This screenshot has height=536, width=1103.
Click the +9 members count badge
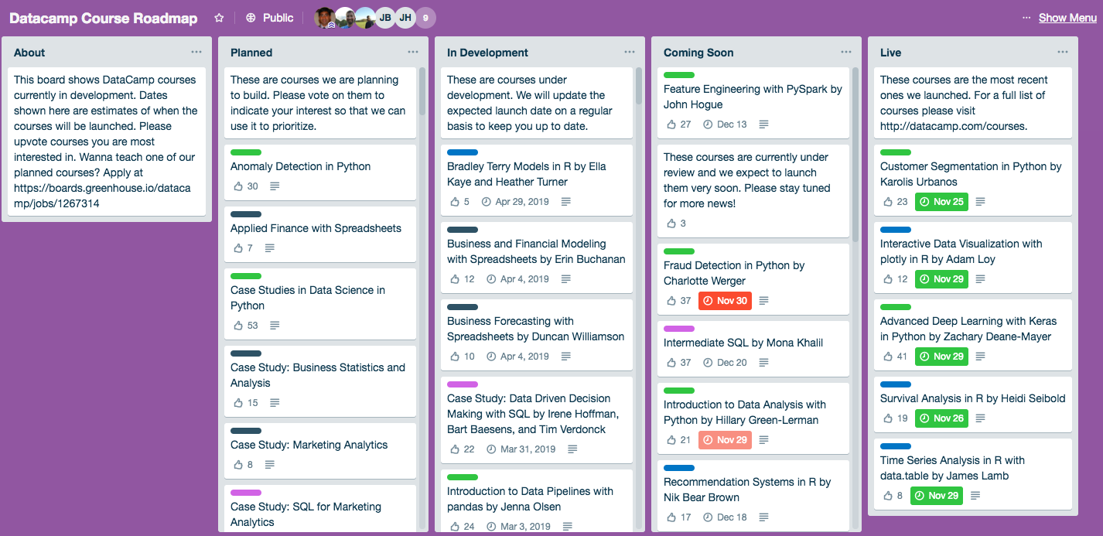425,17
